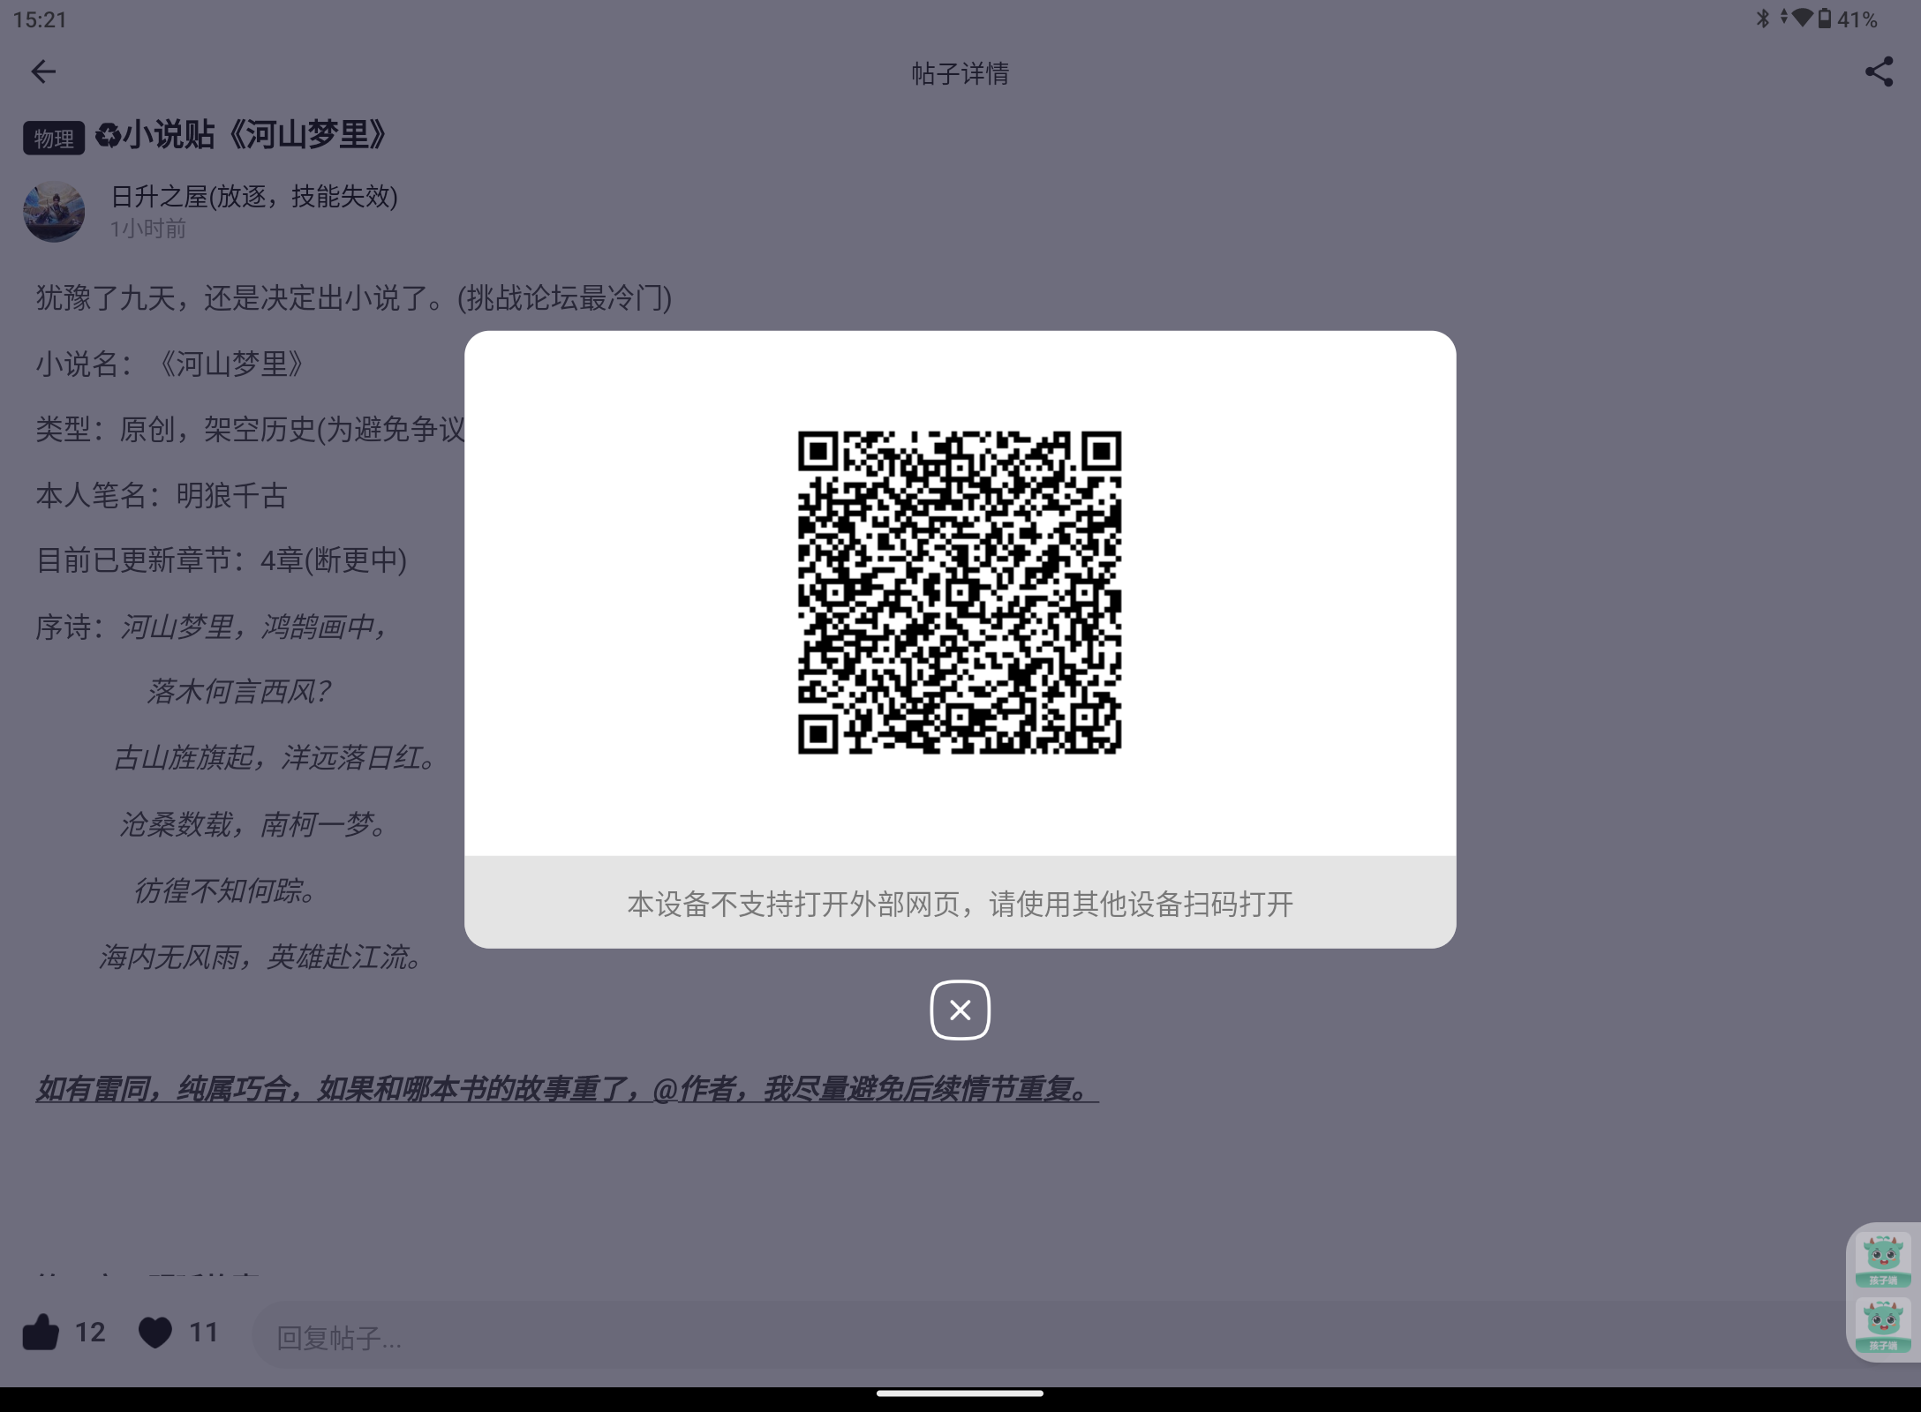Click the like count 12

click(x=90, y=1332)
